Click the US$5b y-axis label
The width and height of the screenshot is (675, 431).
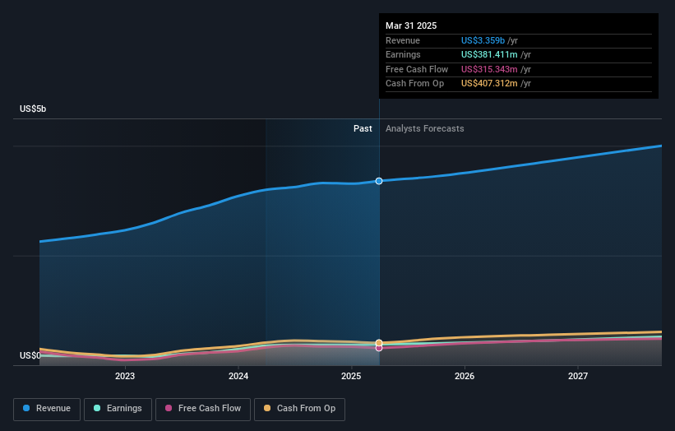[33, 109]
